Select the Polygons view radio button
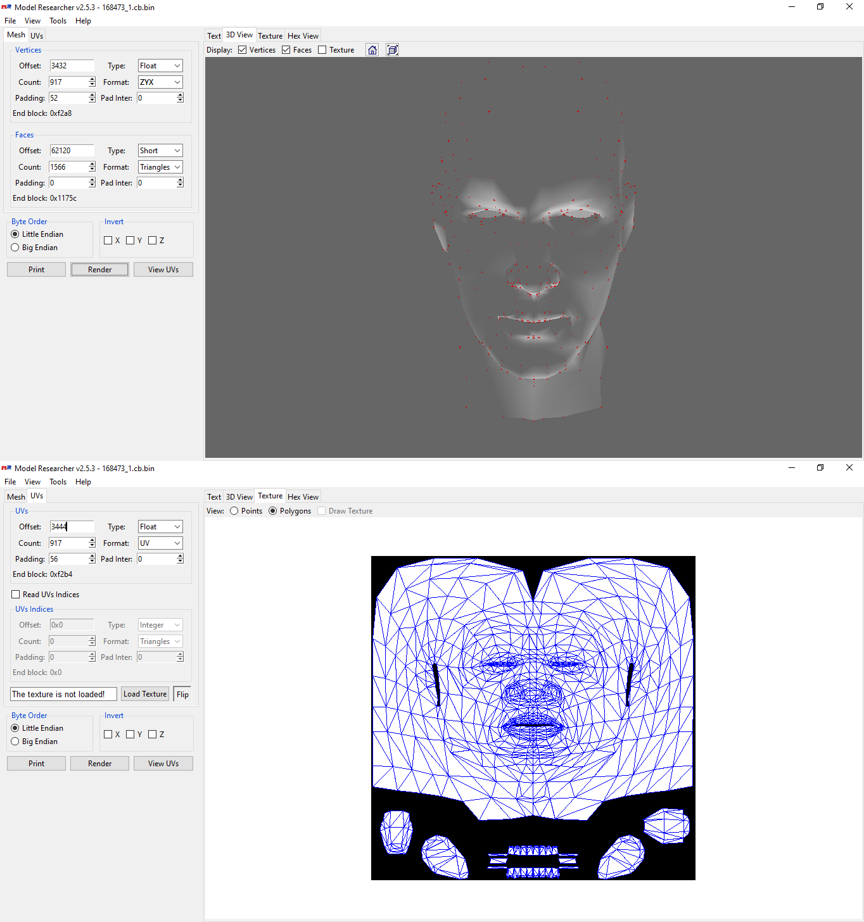The image size is (864, 922). tap(273, 511)
